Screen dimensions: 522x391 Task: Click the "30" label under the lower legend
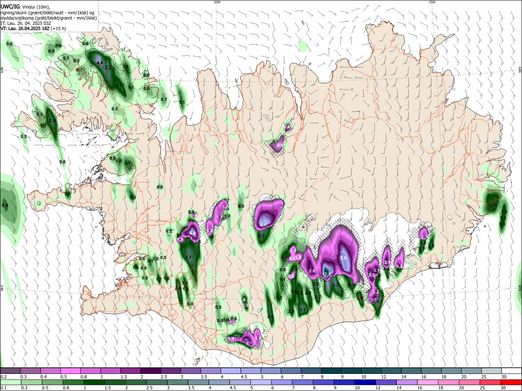[504, 388]
